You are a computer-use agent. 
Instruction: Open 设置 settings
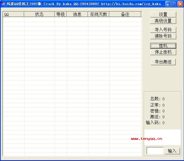[x=163, y=14]
